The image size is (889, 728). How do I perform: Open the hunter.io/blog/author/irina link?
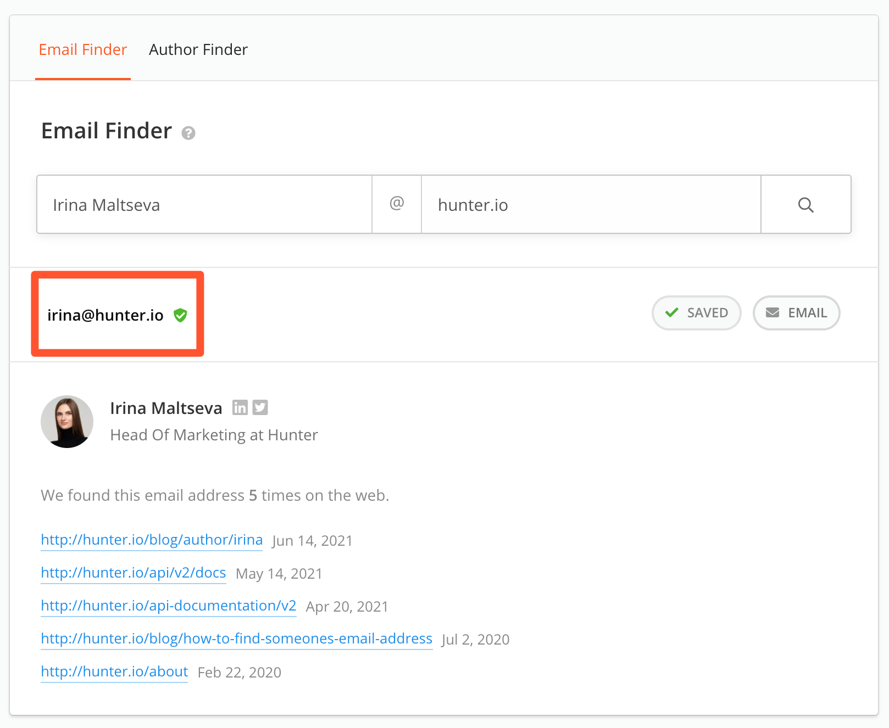pyautogui.click(x=152, y=540)
